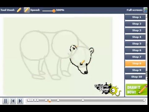Image resolution: width=149 pixels, height=112 pixels.
Task: Jump to Step 4
Action: 135,37
